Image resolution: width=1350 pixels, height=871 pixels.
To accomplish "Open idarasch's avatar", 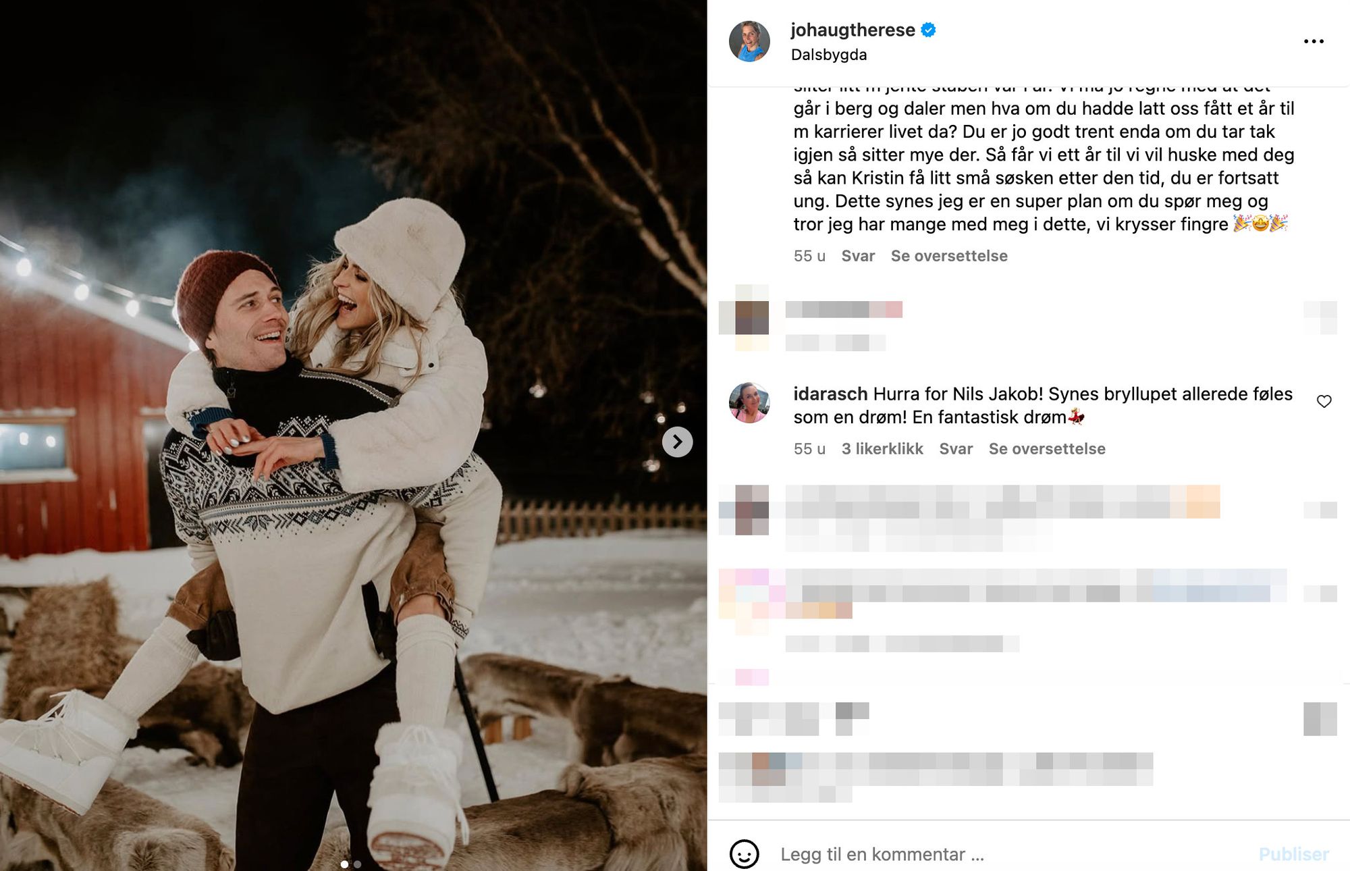I will point(749,403).
